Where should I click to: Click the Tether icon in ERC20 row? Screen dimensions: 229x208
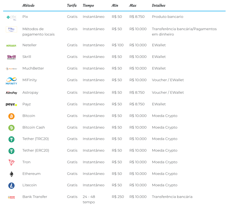[x=11, y=151]
